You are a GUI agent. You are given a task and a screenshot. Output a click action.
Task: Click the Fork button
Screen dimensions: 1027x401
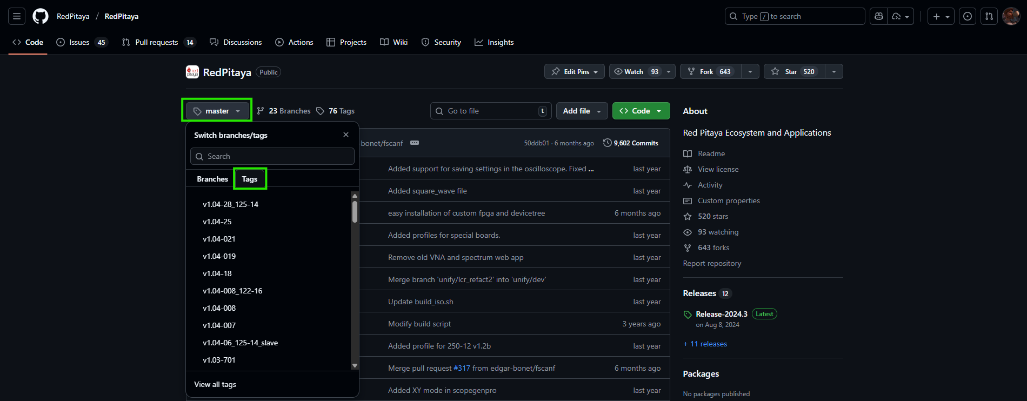point(710,71)
